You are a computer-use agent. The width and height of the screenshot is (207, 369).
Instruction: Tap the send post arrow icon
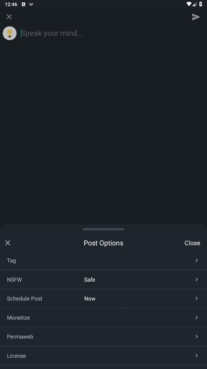coord(196,17)
